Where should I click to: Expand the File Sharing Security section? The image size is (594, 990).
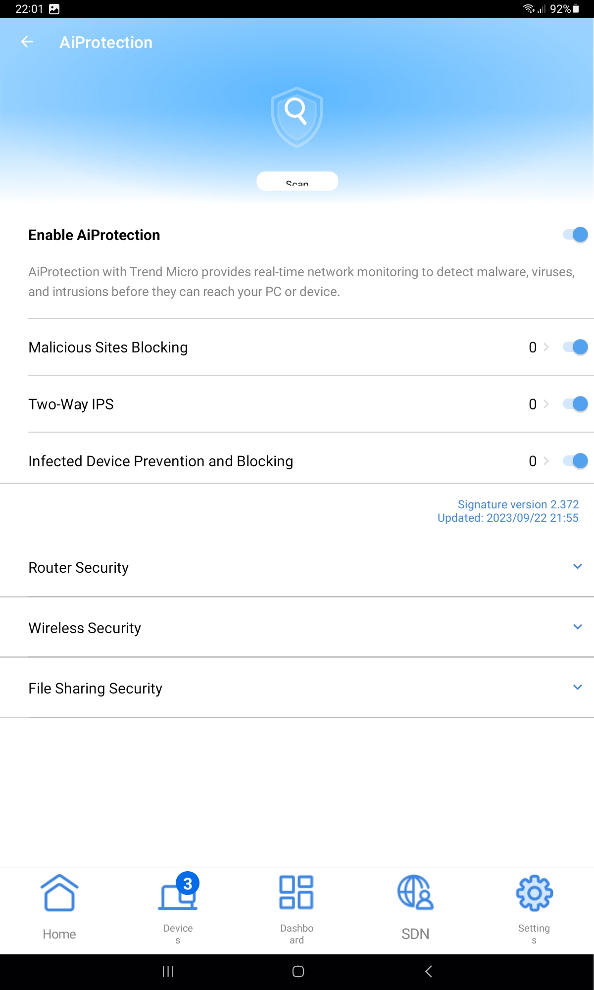pos(577,688)
